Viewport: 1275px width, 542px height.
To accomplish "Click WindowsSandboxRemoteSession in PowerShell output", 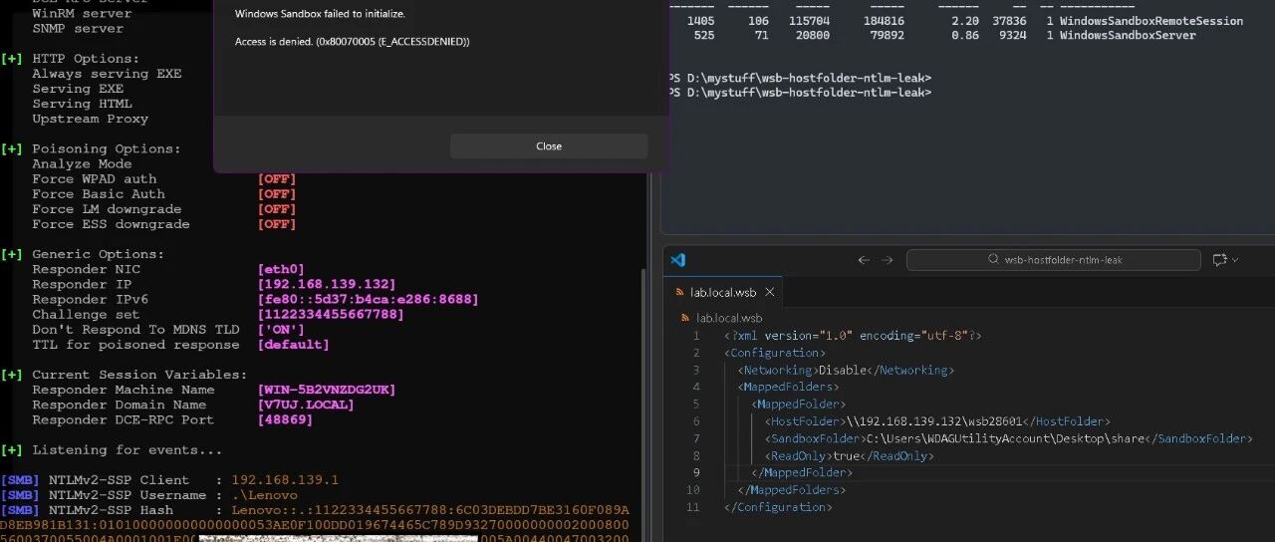I will pyautogui.click(x=1151, y=21).
